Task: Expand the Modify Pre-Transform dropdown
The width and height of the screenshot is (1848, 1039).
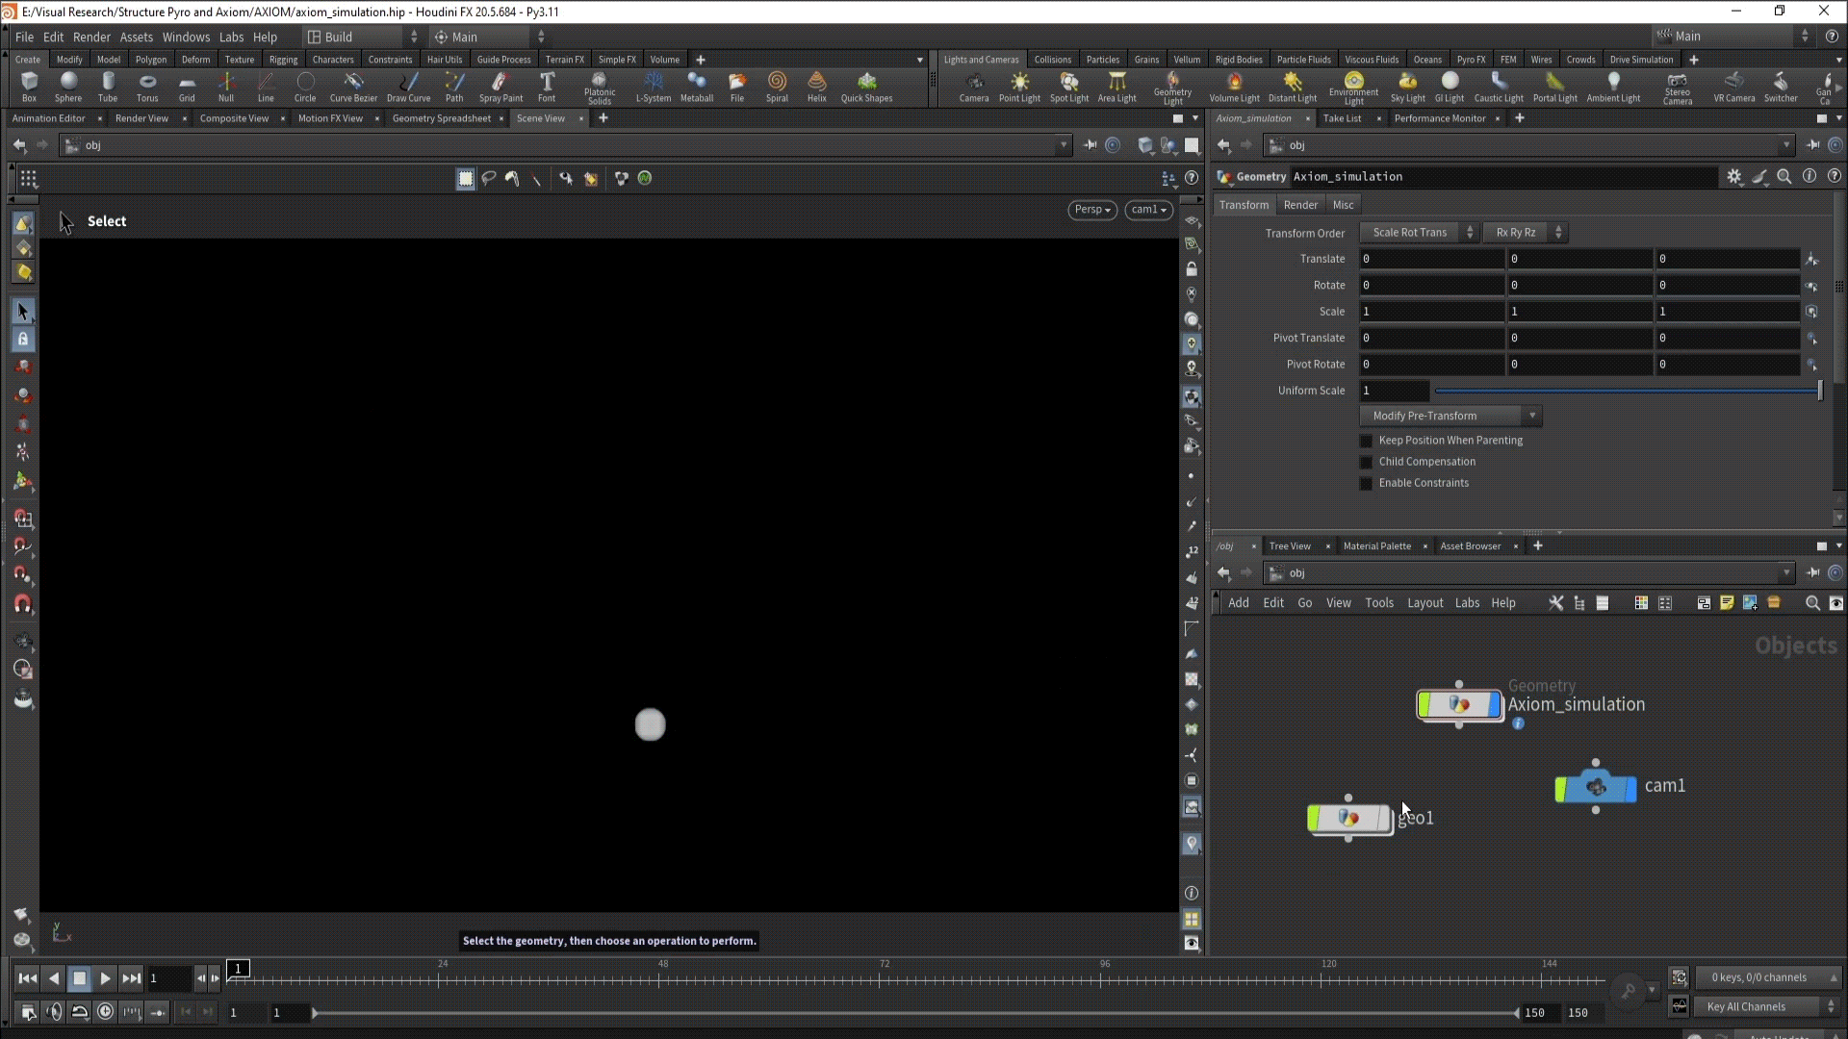Action: 1450,416
